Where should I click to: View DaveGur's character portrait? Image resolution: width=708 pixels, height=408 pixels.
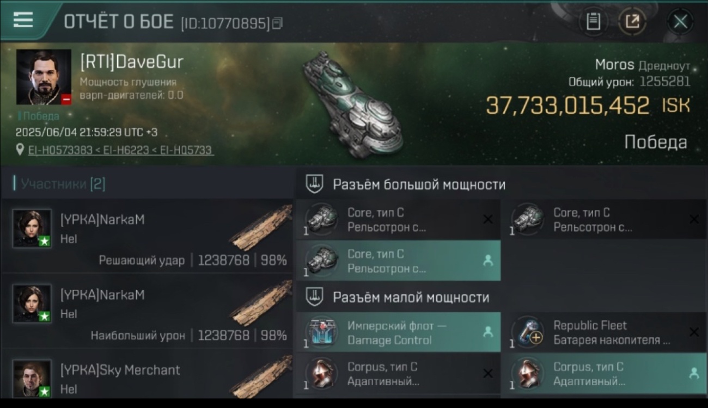(x=44, y=77)
